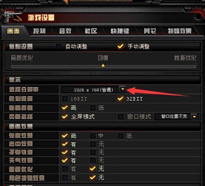The height and width of the screenshot is (186, 205).
Task: Enable the 自动调整 checkbox
Action: (58, 46)
